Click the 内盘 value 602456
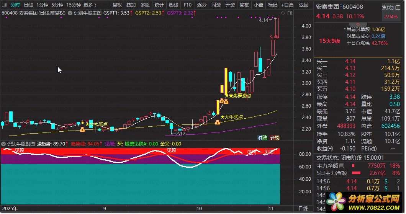The width and height of the screenshot is (406, 214). click(391, 126)
